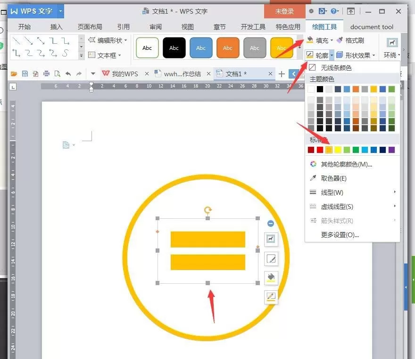Click the print preview icon
This screenshot has height=359, width=415.
click(x=58, y=74)
